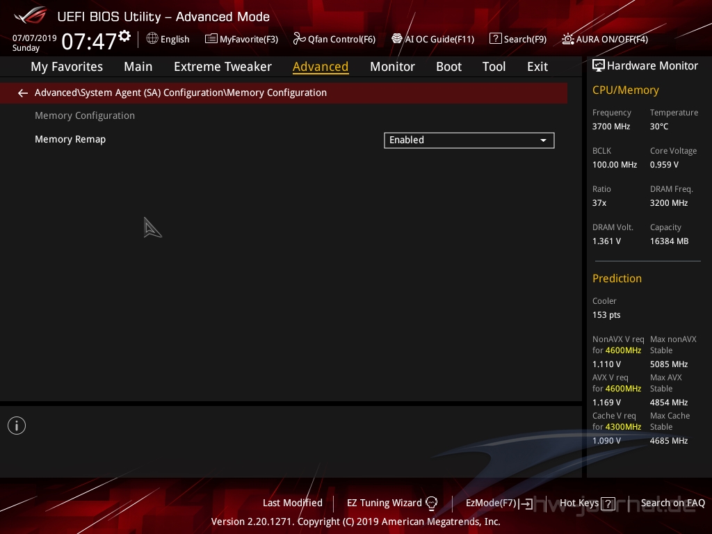Screen dimensions: 712x534
Task: Open Hot Keys help
Action: tap(587, 503)
